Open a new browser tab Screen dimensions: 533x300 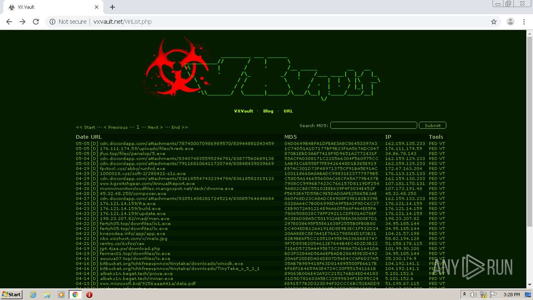[x=112, y=7]
